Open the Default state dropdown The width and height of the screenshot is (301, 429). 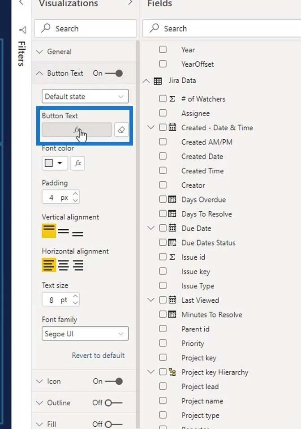pos(85,96)
